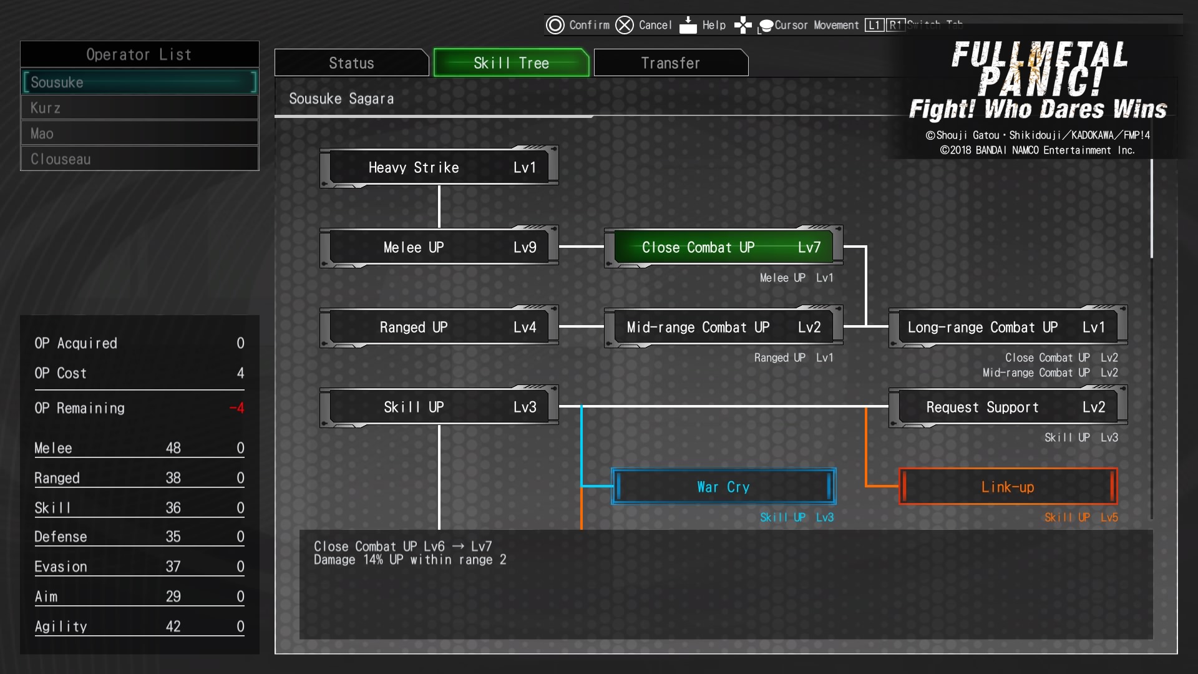Screen dimensions: 1198x674
Task: Click the OP Cost value row
Action: tap(140, 373)
